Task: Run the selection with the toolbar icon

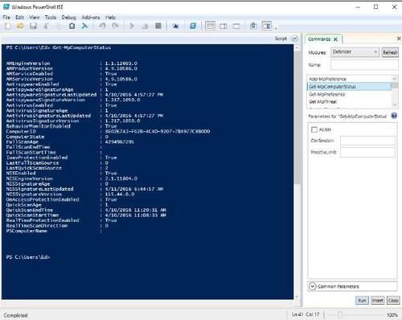Action: point(145,26)
